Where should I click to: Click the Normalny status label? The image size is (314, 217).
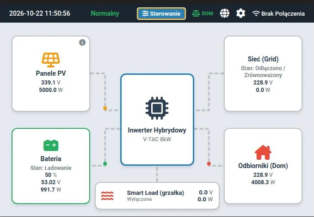[105, 13]
